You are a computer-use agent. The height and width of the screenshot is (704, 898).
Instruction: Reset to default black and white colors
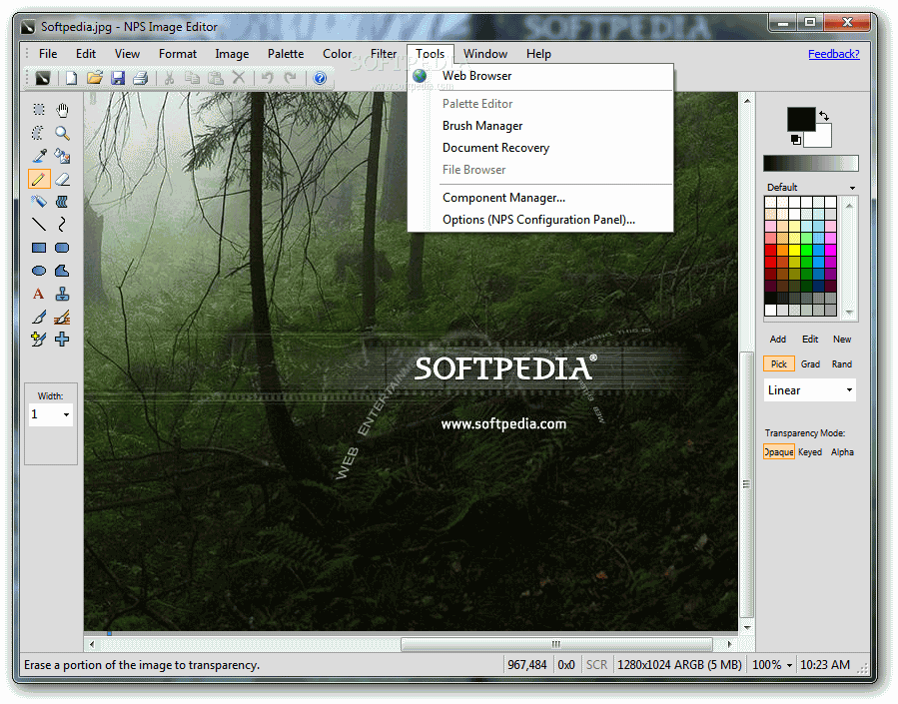pos(795,140)
